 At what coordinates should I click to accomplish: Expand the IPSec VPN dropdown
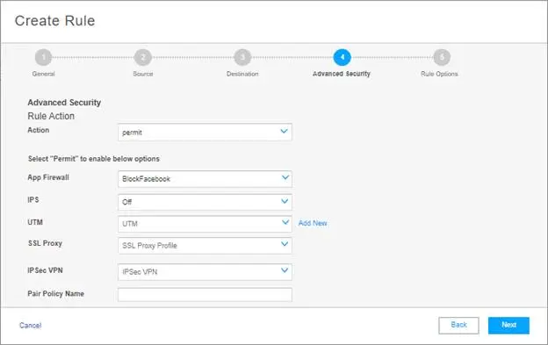[x=205, y=271]
